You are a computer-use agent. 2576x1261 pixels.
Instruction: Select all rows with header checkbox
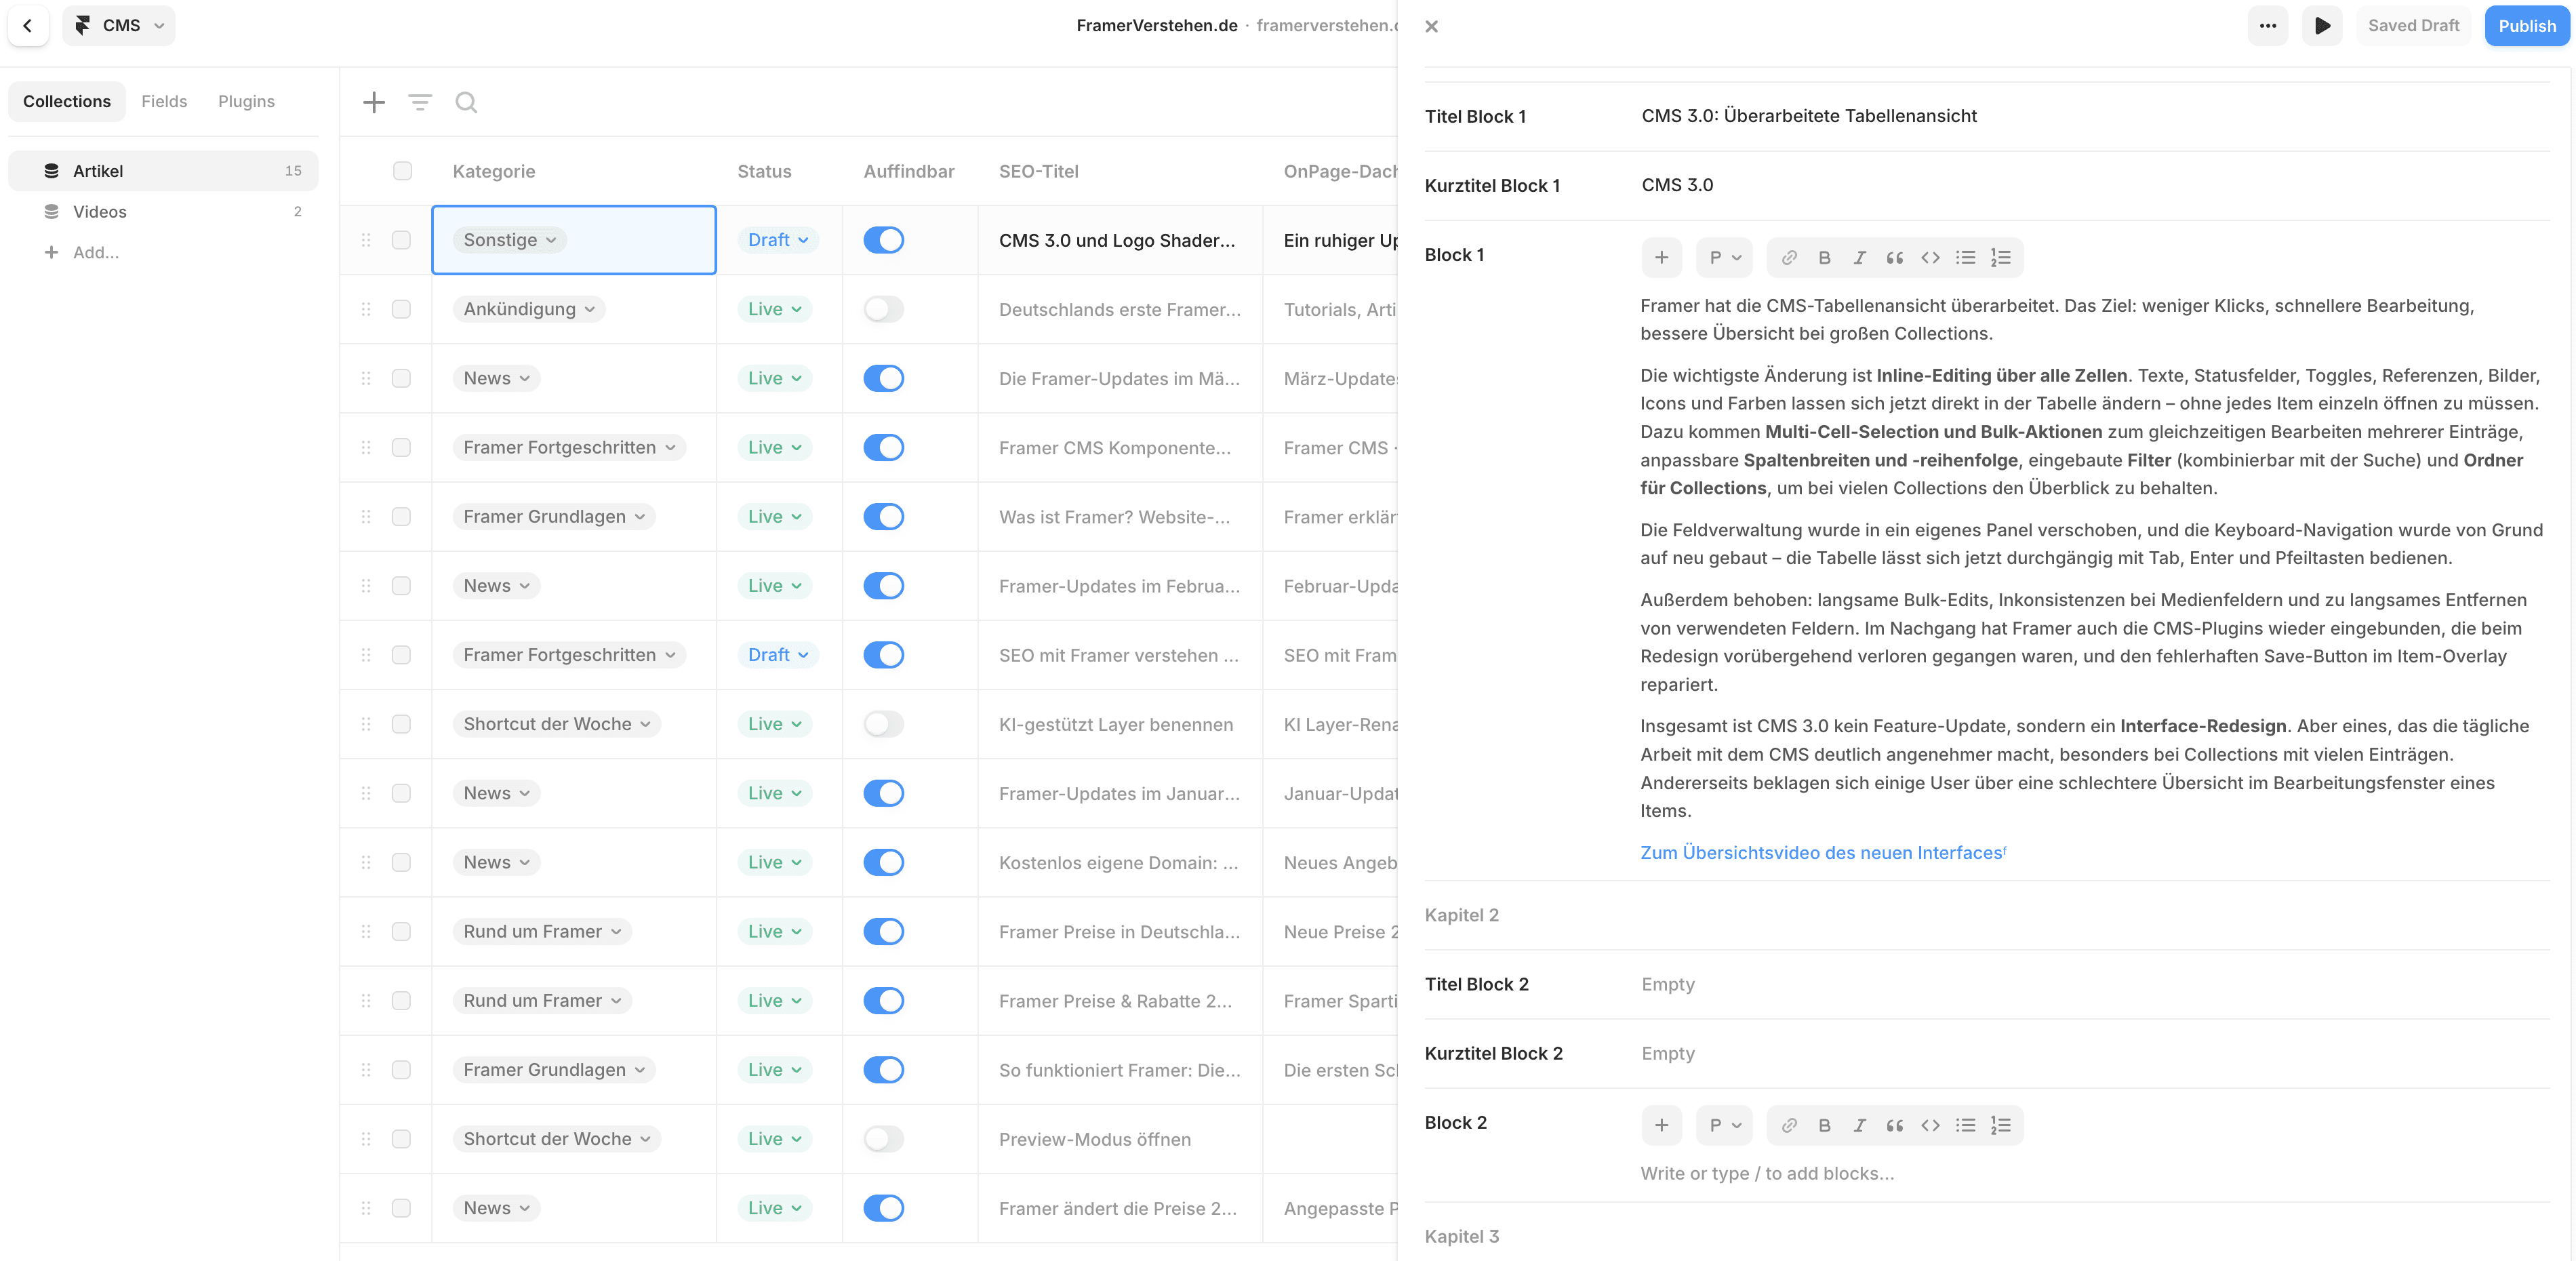pos(402,171)
